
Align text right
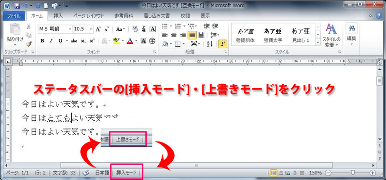point(183,35)
